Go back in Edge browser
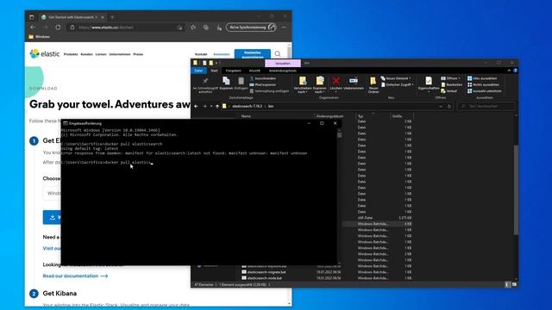This screenshot has width=552, height=310. pyautogui.click(x=33, y=27)
